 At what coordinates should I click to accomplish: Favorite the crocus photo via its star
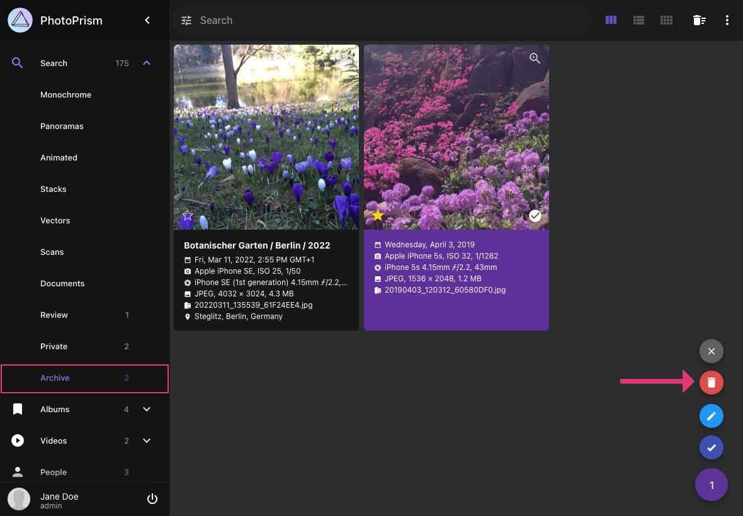(187, 215)
